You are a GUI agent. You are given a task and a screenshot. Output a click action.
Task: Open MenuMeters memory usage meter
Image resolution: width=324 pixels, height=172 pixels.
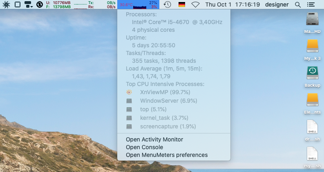click(x=58, y=5)
